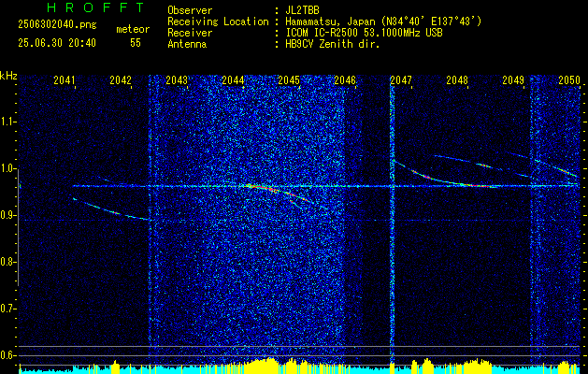Click the 2042 time marker
Viewport: 588px width, 374px height.
pyautogui.click(x=121, y=80)
